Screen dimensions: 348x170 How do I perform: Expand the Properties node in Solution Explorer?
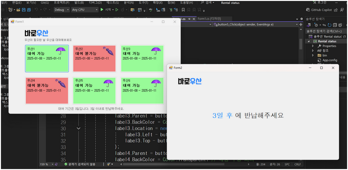coord(313,46)
